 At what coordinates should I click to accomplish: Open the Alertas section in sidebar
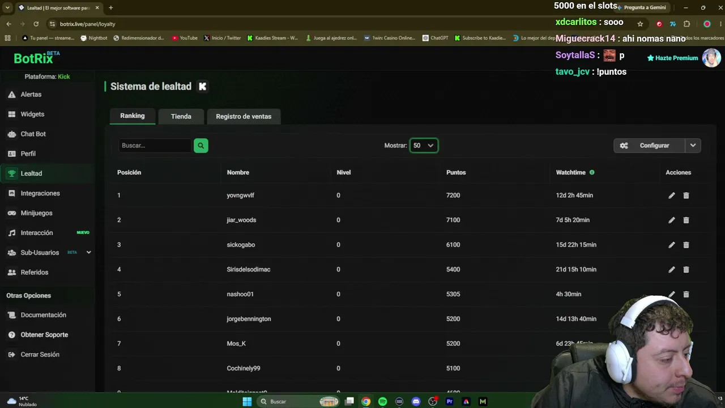[32, 95]
